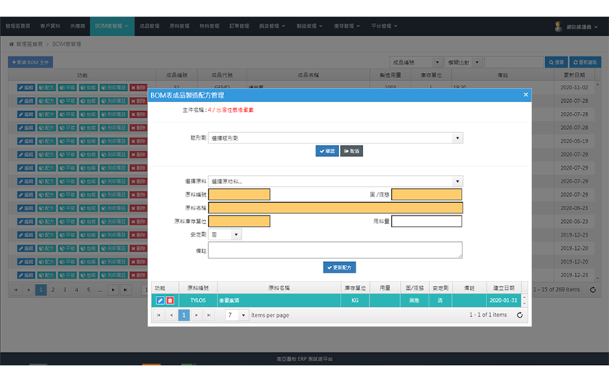This screenshot has height=383, width=609.
Task: Click the gray 取消 cancel button
Action: (x=352, y=151)
